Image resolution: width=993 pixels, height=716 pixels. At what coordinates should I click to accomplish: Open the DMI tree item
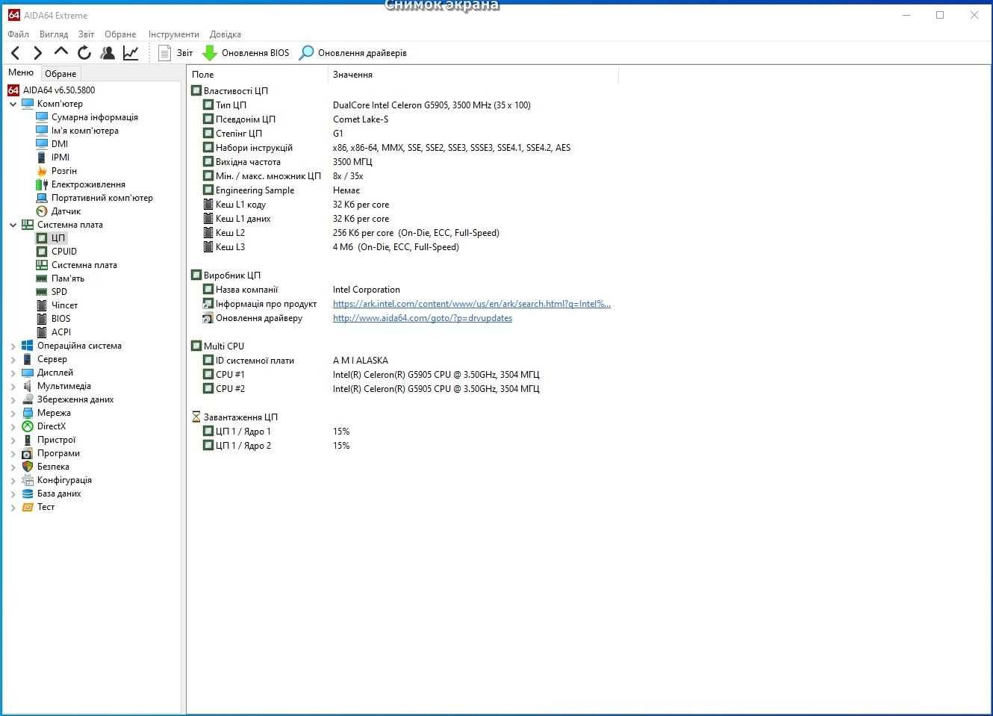click(x=60, y=144)
